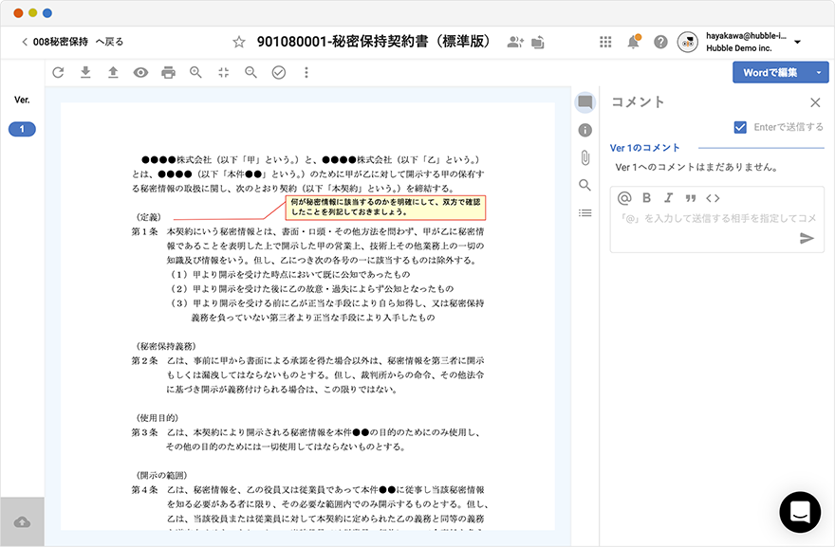This screenshot has width=835, height=547.
Task: Insert a mention with the @ icon
Action: point(624,198)
